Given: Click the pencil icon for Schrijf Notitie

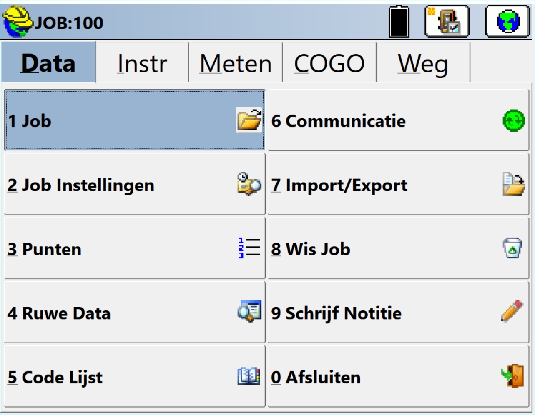Looking at the screenshot, I should pyautogui.click(x=512, y=311).
